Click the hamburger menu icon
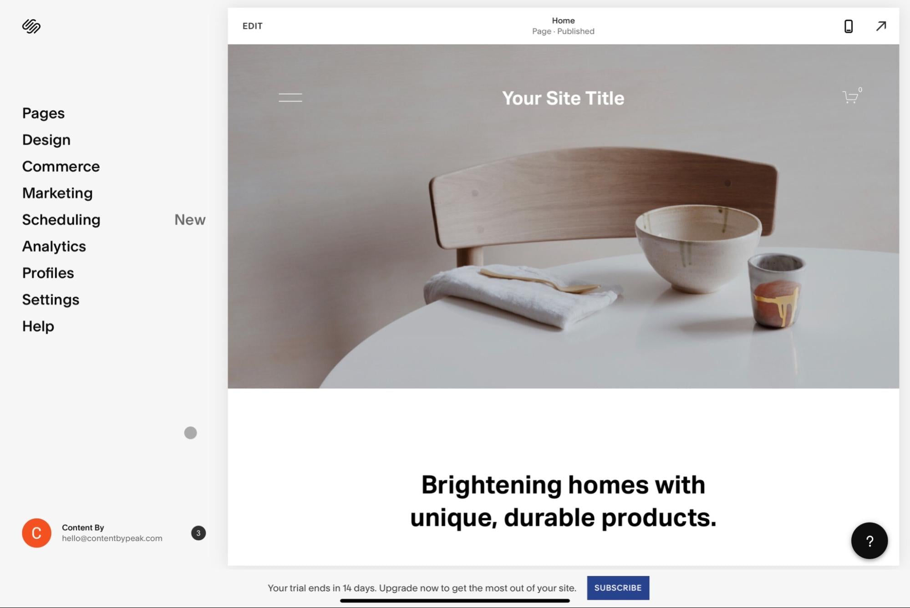 coord(290,98)
